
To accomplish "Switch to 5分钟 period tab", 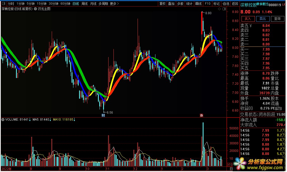I will (x=31, y=3).
